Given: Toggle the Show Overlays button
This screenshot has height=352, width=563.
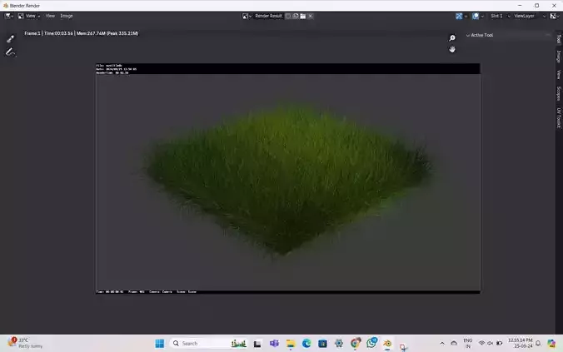Looking at the screenshot, I should [x=476, y=16].
